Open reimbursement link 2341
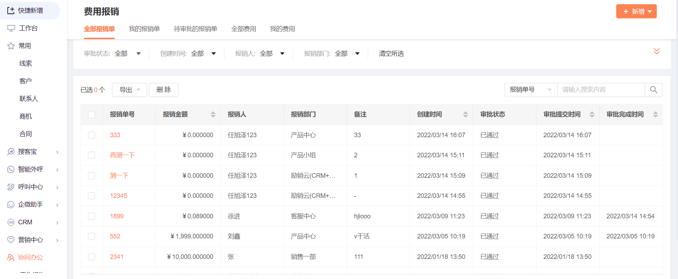The width and height of the screenshot is (678, 279). coord(117,257)
